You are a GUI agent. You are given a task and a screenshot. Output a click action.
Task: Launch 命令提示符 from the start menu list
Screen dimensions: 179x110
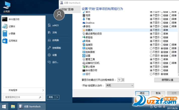pos(23,19)
